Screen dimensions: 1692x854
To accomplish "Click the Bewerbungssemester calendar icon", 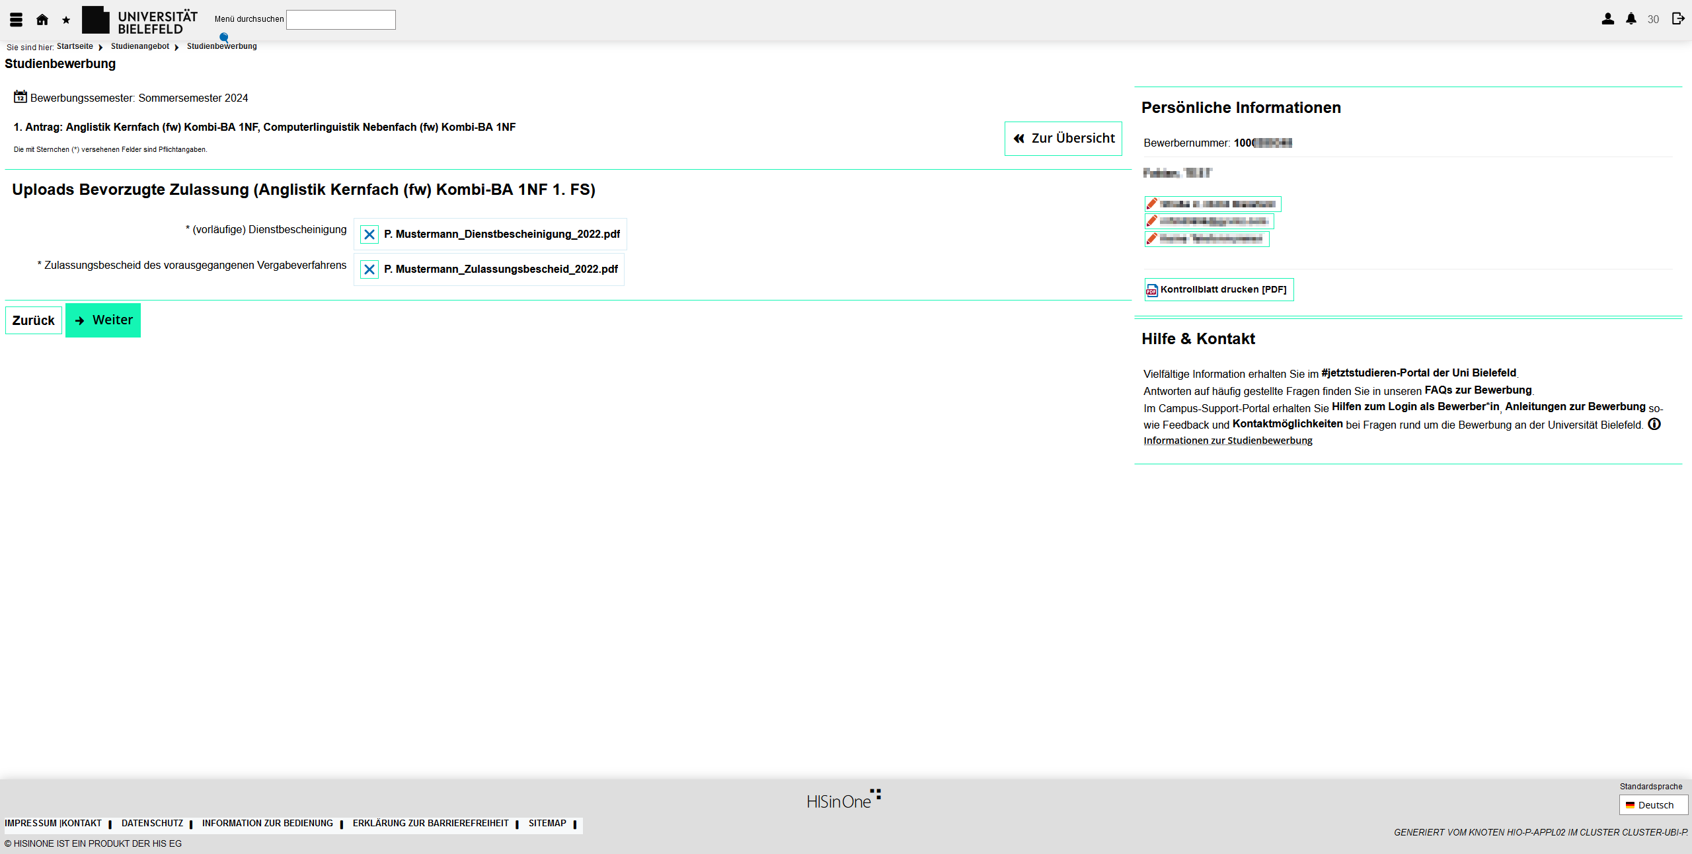I will click(20, 97).
